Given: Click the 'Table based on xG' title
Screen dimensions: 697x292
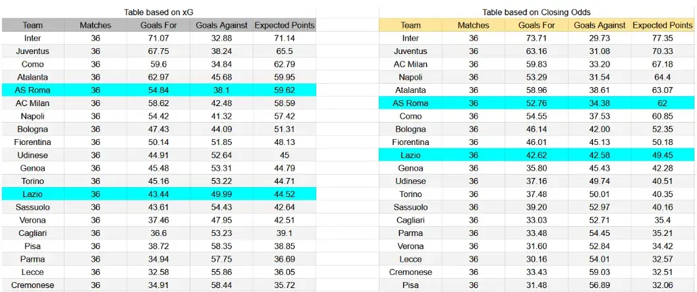Looking at the screenshot, I should (159, 13).
